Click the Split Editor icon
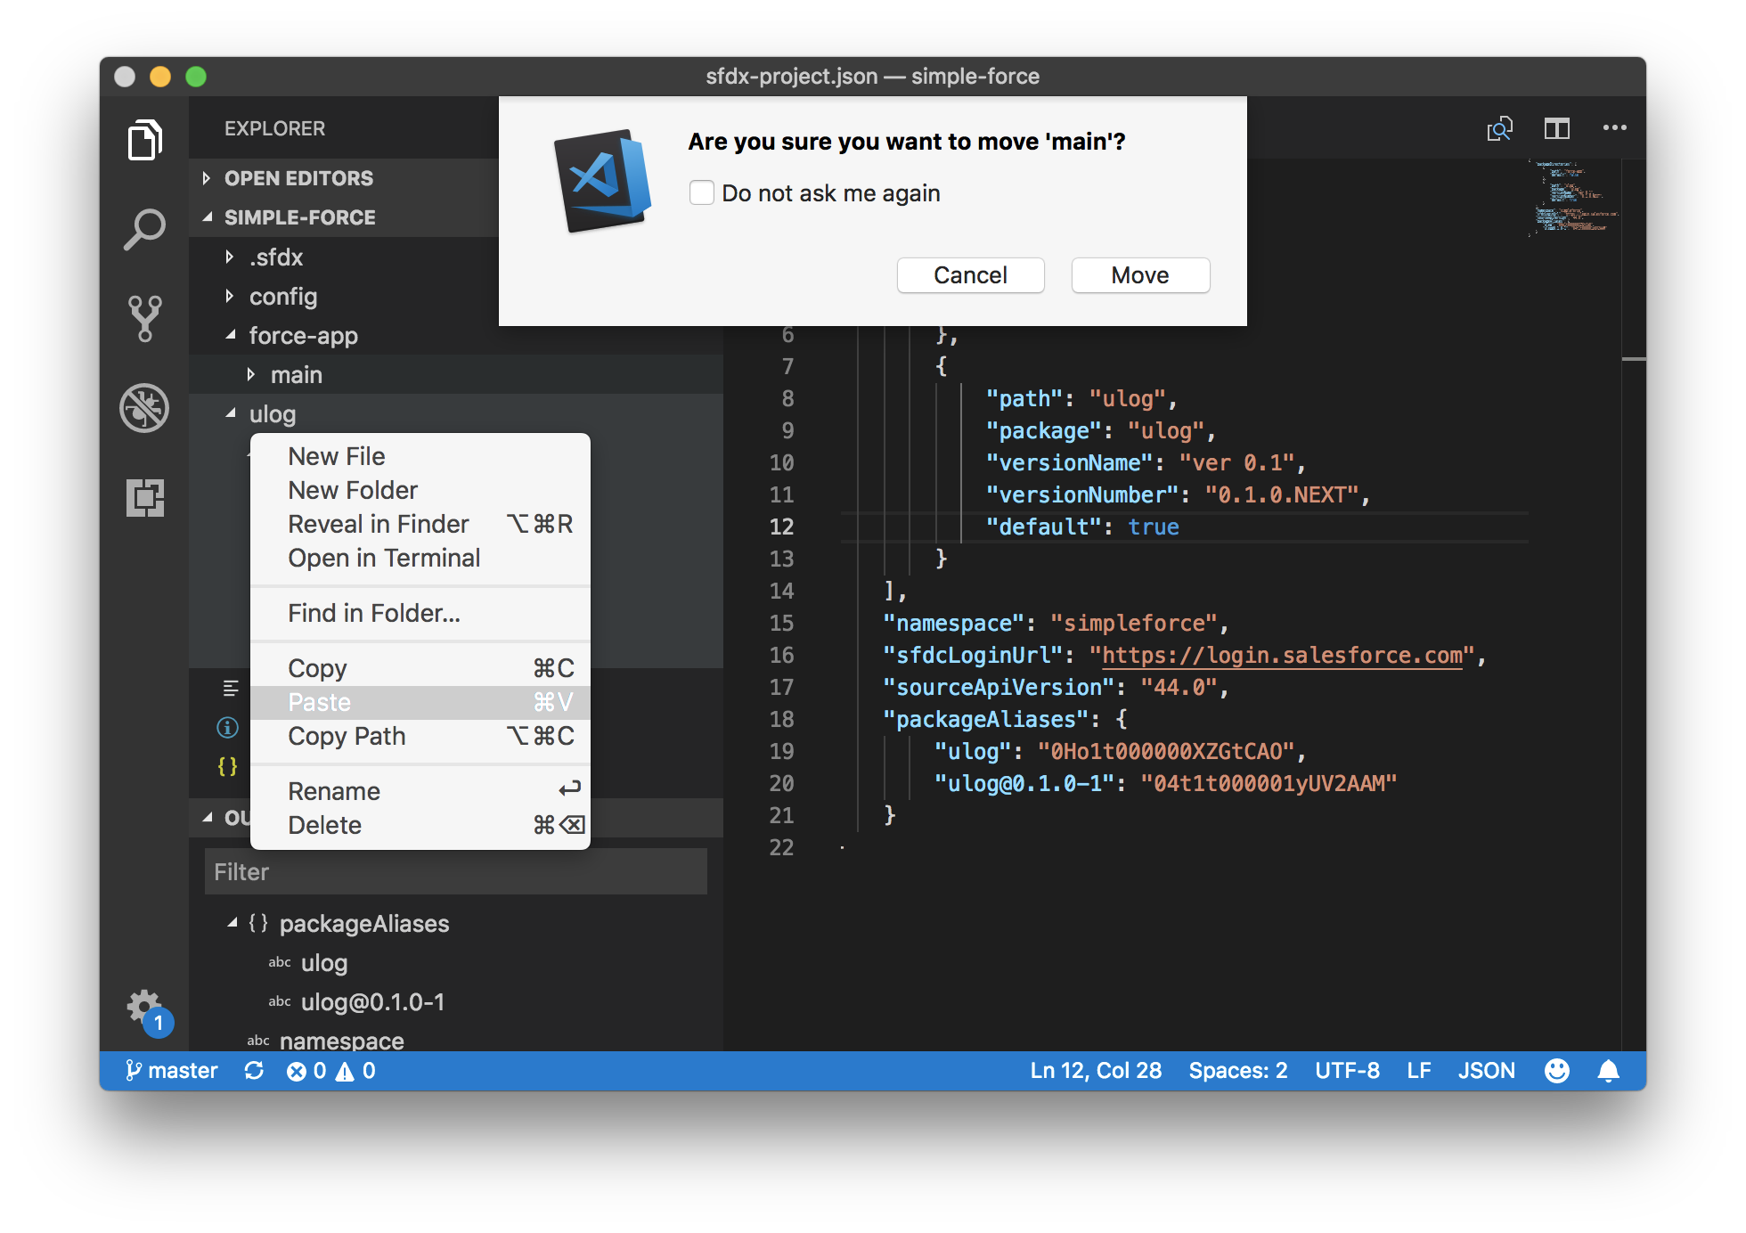This screenshot has height=1233, width=1746. (x=1556, y=128)
